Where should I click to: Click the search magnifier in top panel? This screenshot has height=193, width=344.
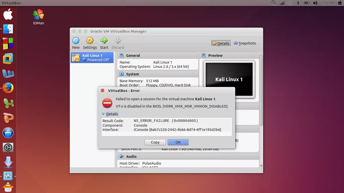pyautogui.click(x=274, y=3)
